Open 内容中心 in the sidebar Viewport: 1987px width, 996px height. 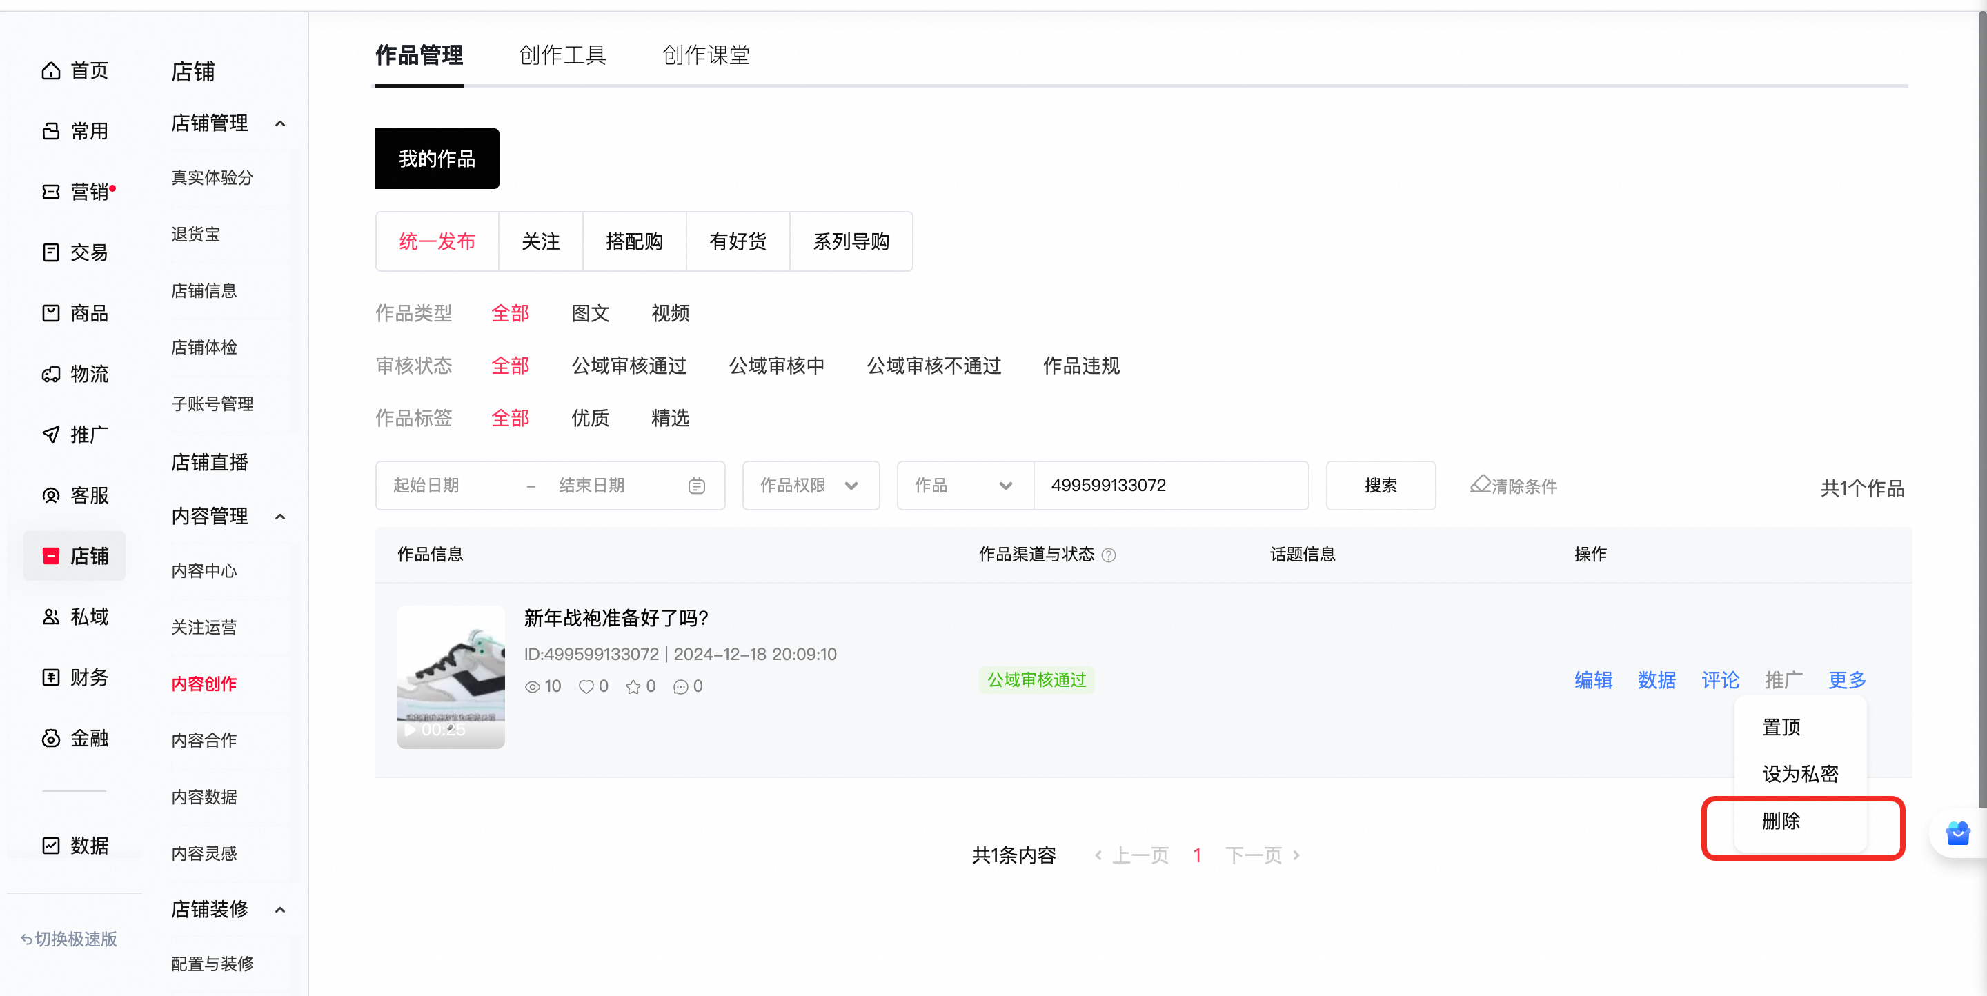click(x=204, y=571)
